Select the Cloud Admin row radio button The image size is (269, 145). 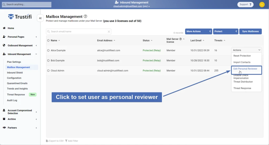pos(48,71)
